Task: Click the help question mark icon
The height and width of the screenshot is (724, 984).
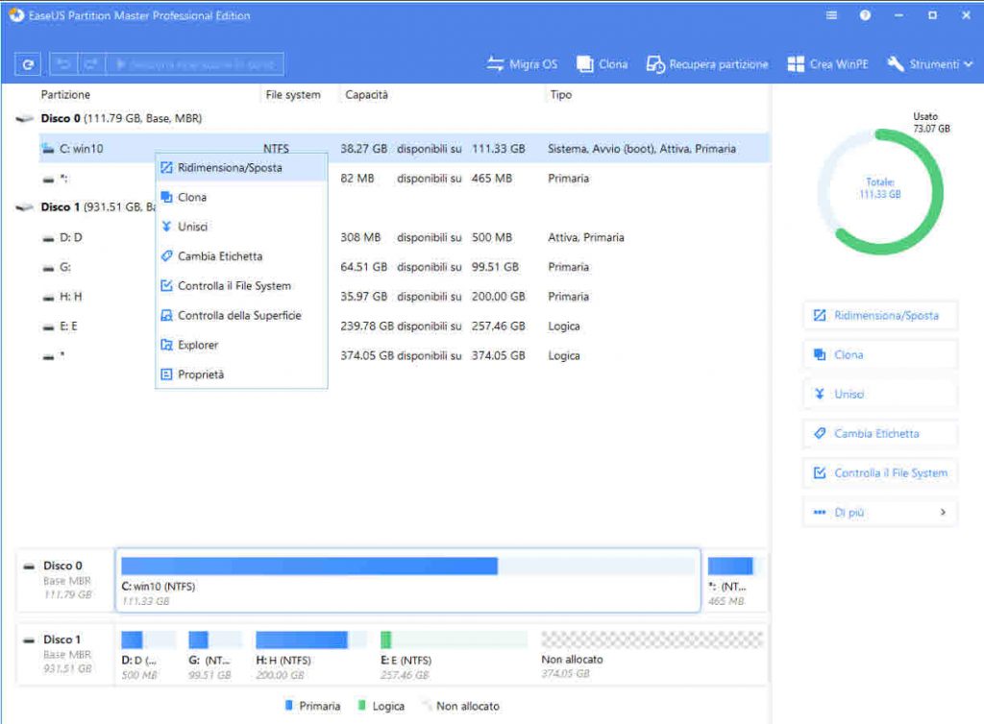Action: (865, 16)
